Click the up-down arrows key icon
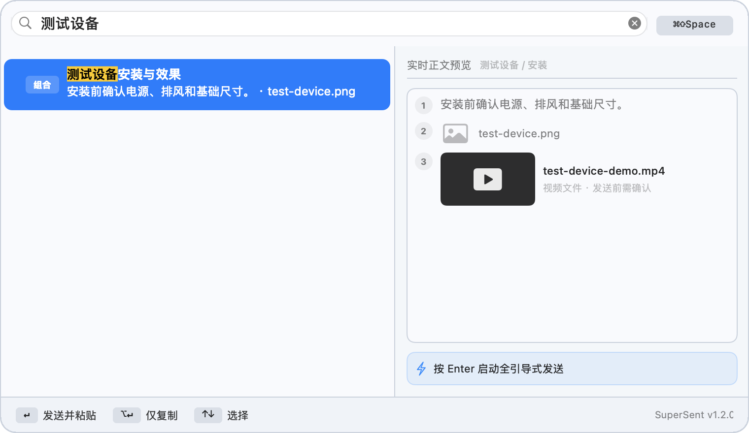Screen dimensions: 749x433 point(208,415)
